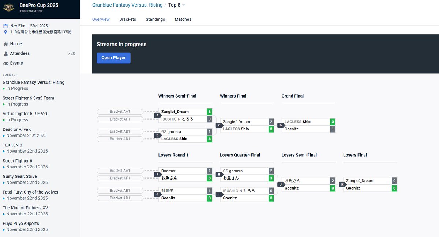
Task: Click the 720 attendee count
Action: click(72, 54)
